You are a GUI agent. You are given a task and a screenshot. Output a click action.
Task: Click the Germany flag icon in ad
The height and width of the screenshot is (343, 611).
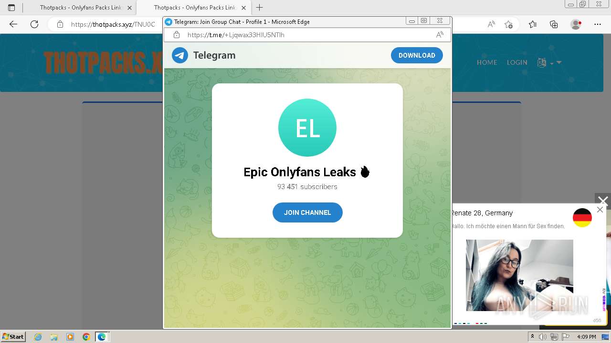tap(582, 218)
